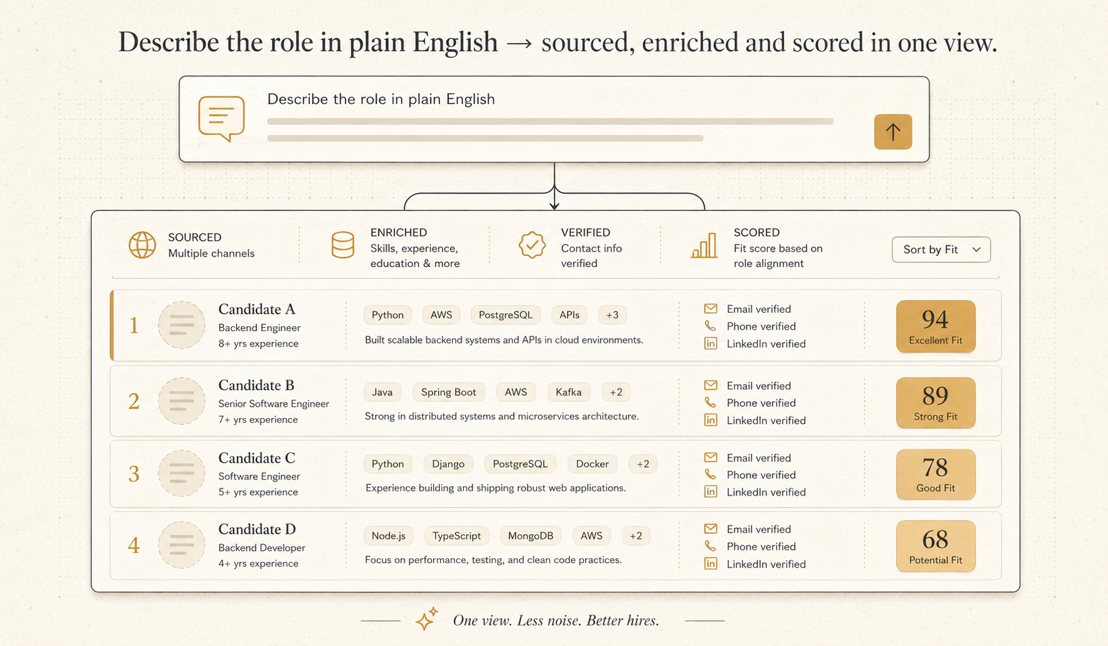Select text 'Focus on performance, testing, and clean code practices.'
The image size is (1108, 646).
(493, 560)
